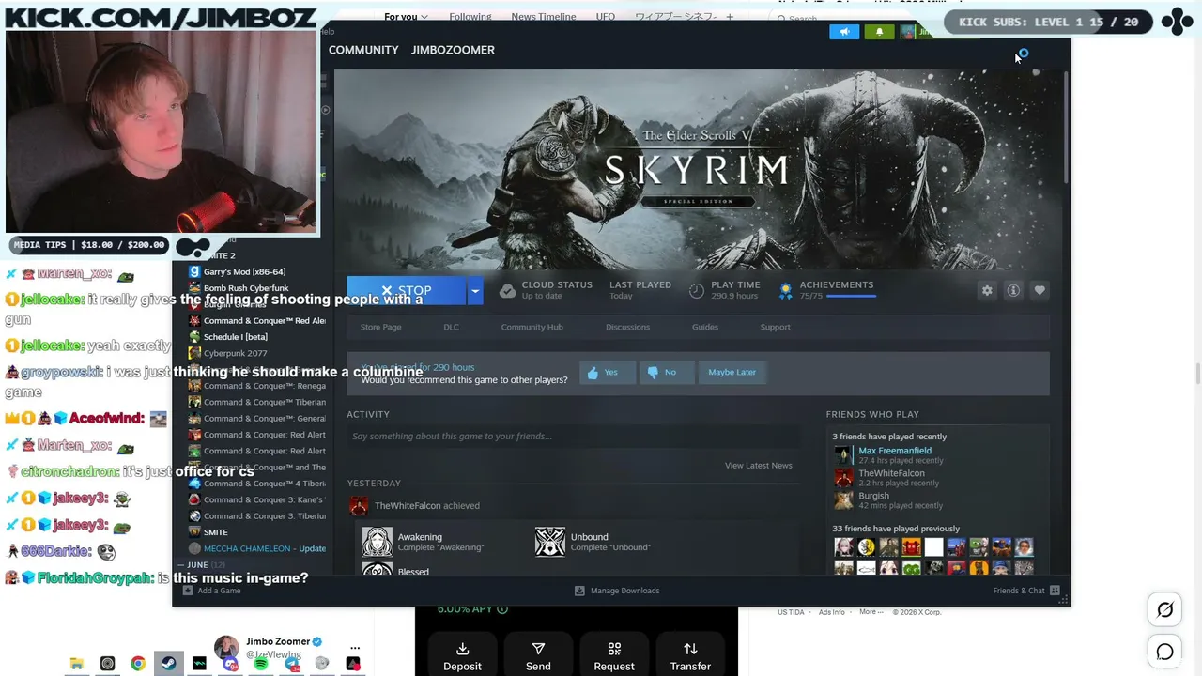Open Grok icon on X page
The height and width of the screenshot is (676, 1202).
1165,610
